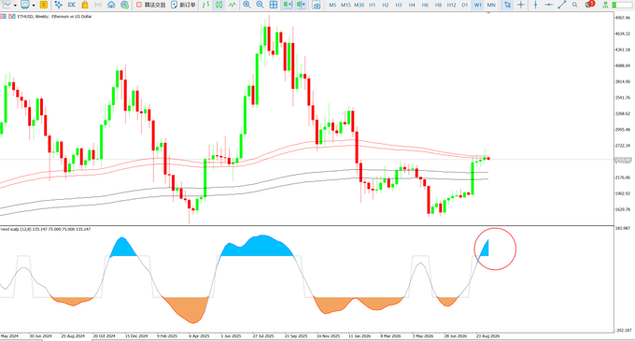The height and width of the screenshot is (341, 635).
Task: Click the 2176.06 price axis label
Action: 623,178
